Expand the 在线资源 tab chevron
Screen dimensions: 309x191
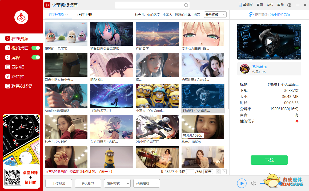pyautogui.click(x=67, y=15)
